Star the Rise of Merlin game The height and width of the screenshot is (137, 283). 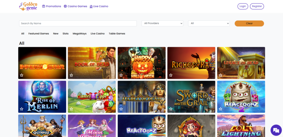(22, 109)
